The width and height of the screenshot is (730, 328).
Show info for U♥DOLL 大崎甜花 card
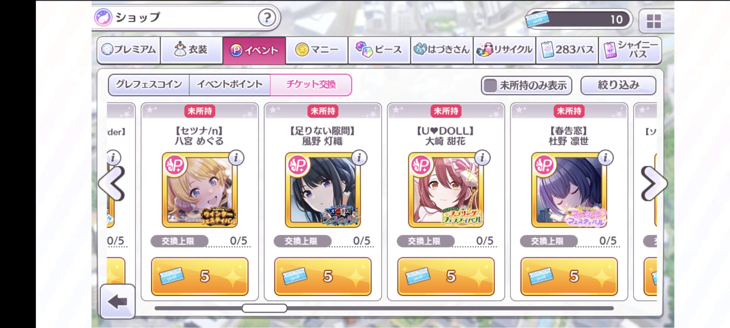(x=482, y=158)
